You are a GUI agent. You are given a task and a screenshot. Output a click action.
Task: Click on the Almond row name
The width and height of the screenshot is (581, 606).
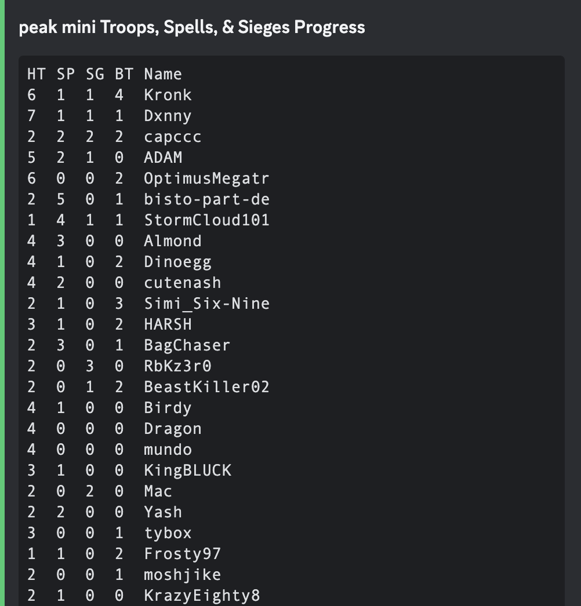[173, 241]
